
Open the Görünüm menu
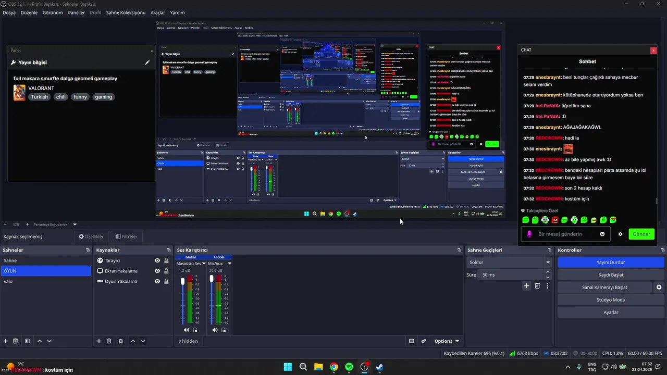pos(53,12)
